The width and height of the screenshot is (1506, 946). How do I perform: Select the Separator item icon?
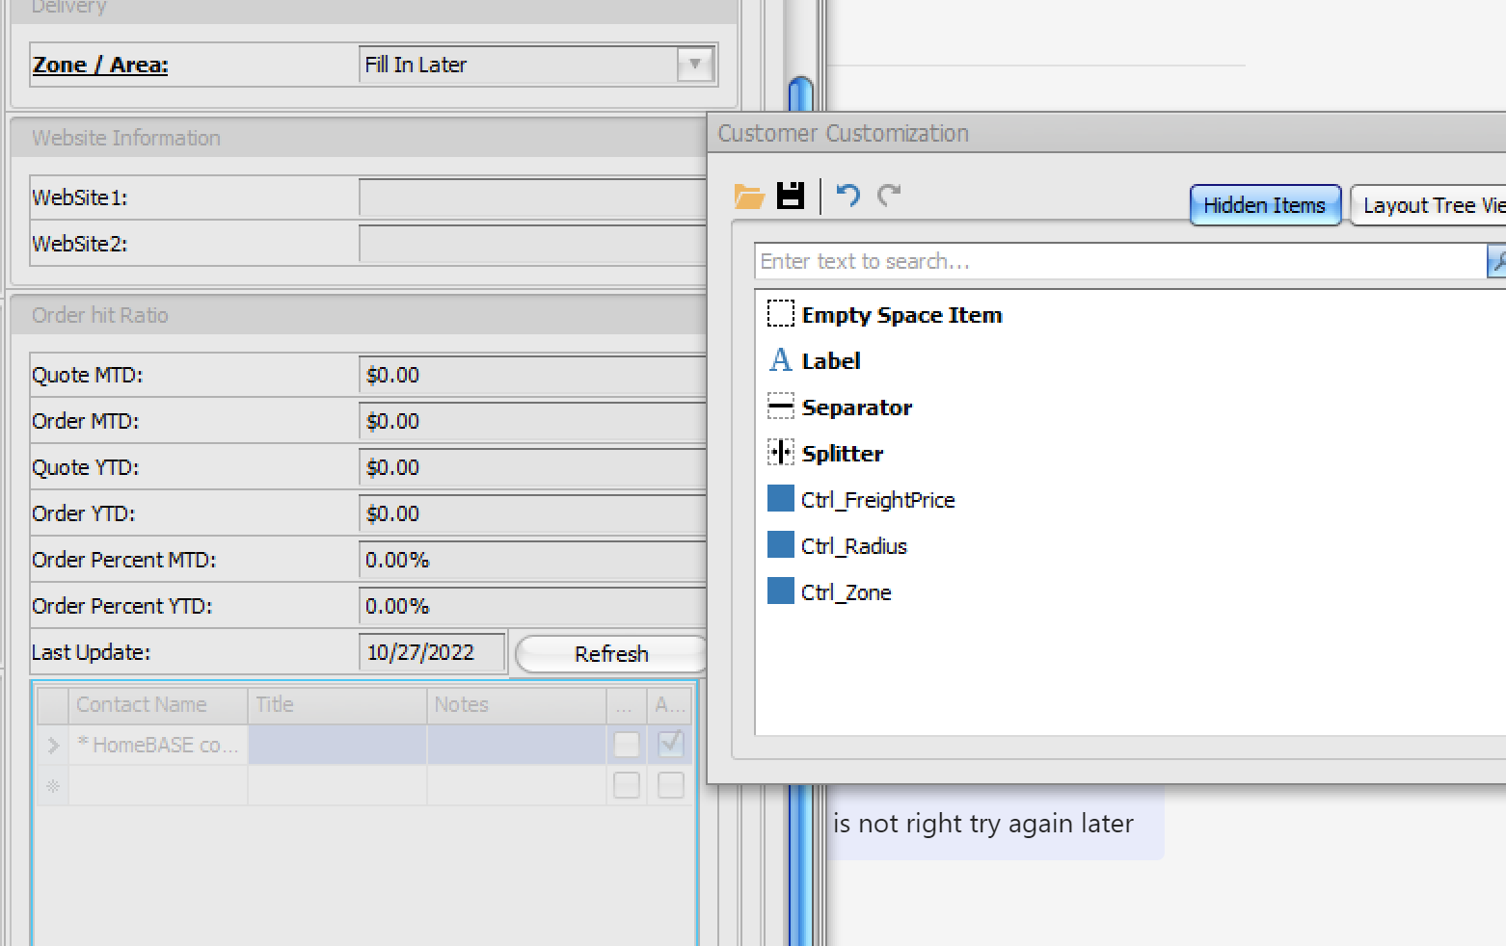coord(780,407)
